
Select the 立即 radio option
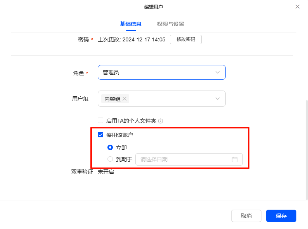pos(110,147)
